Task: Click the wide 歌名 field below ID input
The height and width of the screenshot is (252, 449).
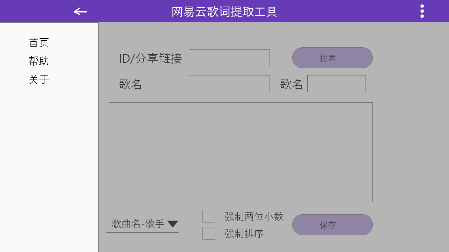Action: point(229,84)
